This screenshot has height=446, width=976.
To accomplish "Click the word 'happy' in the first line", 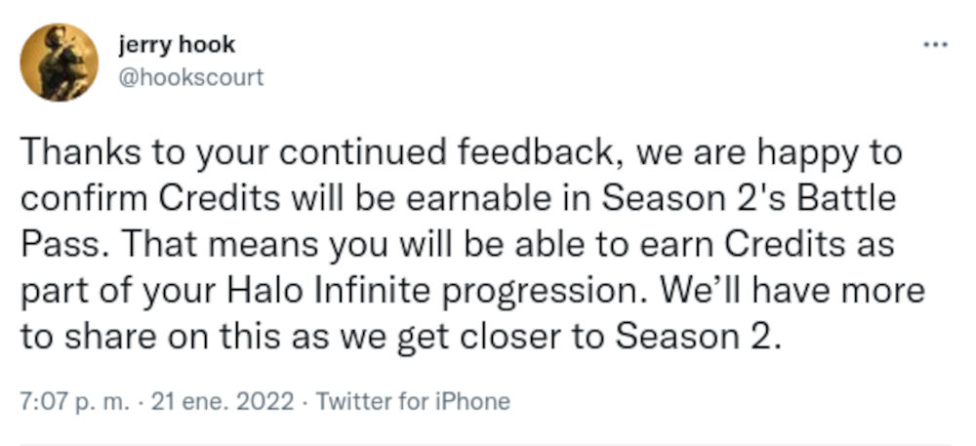I will 792,153.
